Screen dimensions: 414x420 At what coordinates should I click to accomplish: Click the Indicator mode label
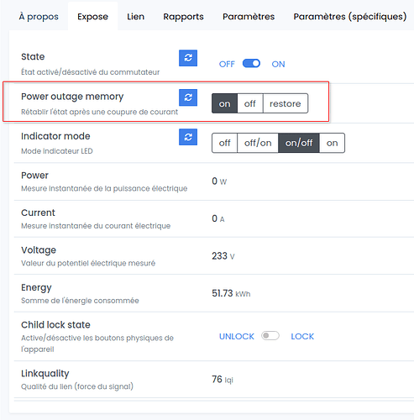click(x=55, y=136)
